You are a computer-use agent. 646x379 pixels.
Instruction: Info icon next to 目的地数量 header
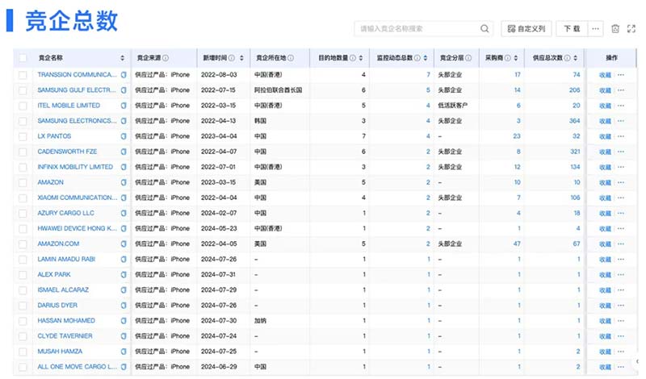(353, 58)
